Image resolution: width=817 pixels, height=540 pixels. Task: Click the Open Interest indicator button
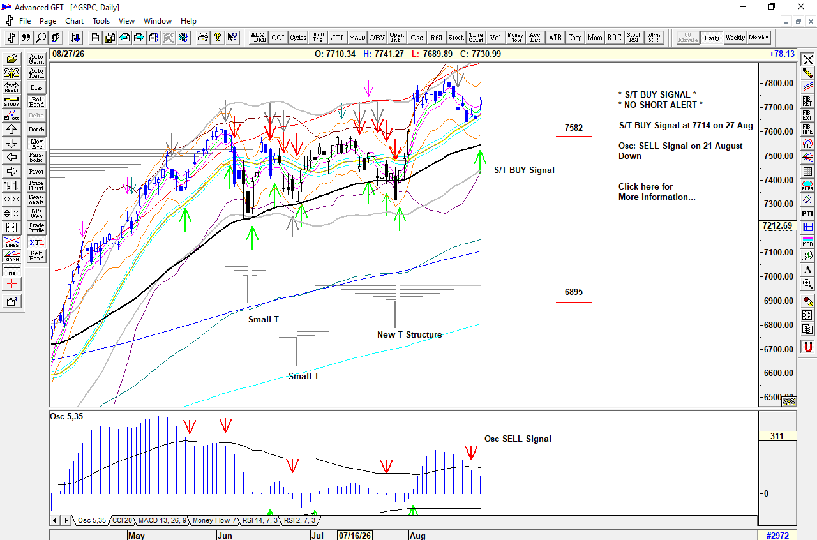397,38
